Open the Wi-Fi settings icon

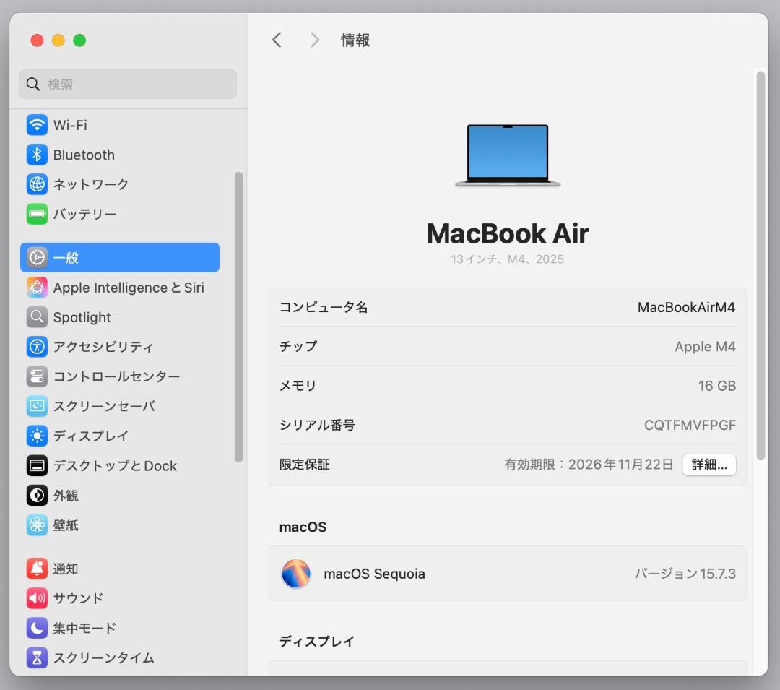point(36,124)
